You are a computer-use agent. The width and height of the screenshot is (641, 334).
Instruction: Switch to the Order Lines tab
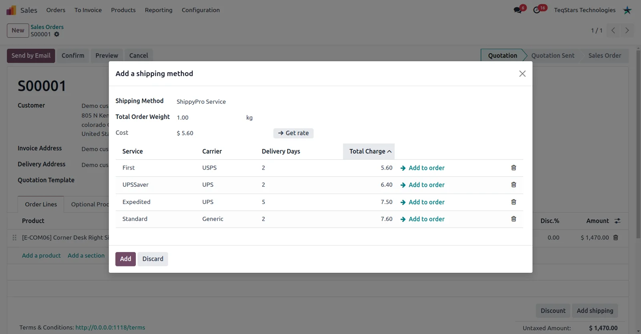click(41, 204)
